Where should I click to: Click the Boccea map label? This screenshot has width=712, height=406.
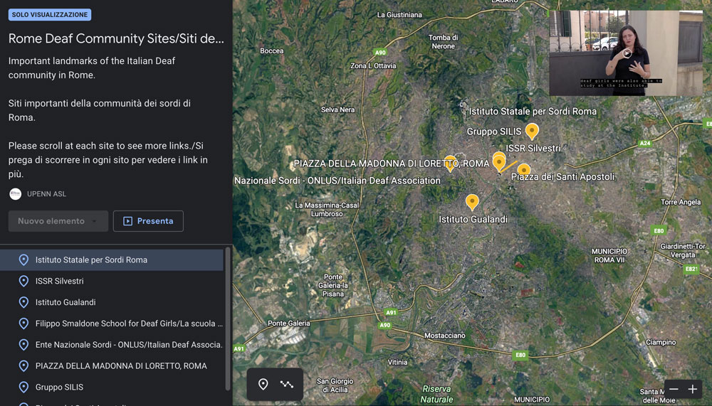[x=271, y=50]
